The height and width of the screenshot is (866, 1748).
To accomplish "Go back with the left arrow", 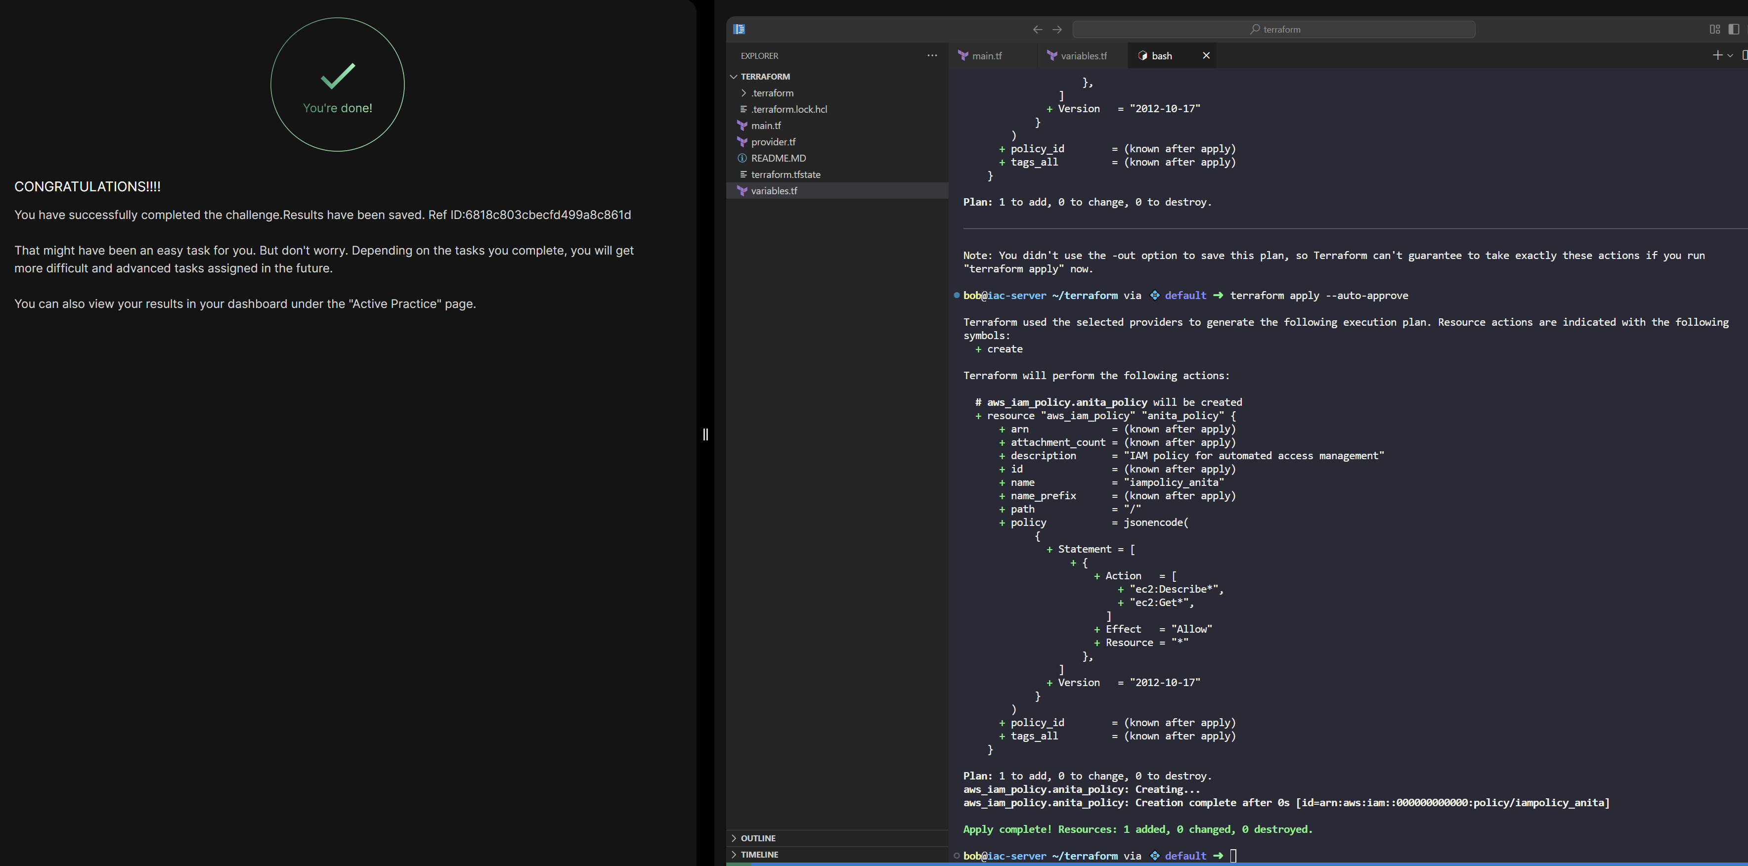I will [1037, 29].
